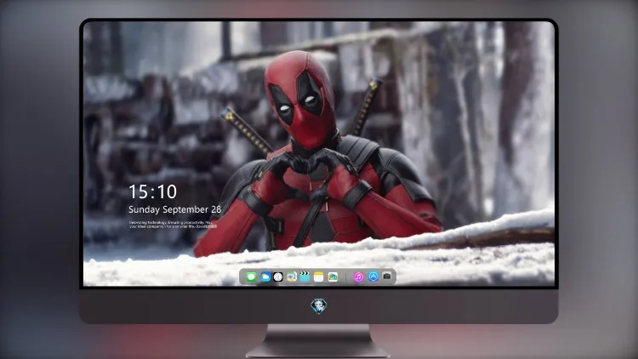Open the Clock app in dock
The height and width of the screenshot is (359, 638).
click(x=278, y=277)
